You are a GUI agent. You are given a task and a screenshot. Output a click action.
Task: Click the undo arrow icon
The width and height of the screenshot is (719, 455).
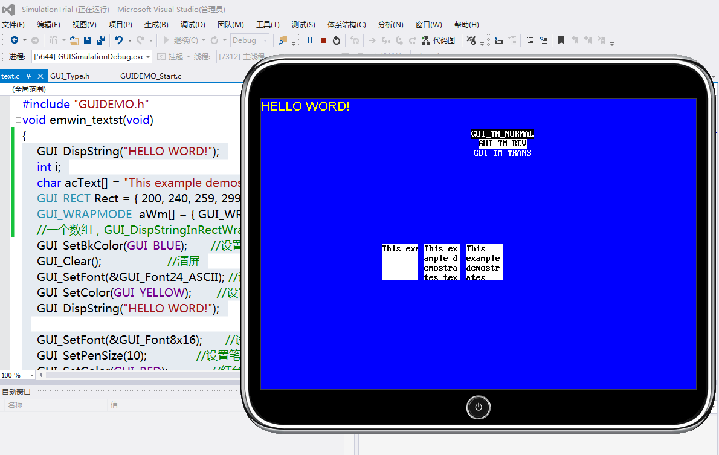(x=119, y=40)
